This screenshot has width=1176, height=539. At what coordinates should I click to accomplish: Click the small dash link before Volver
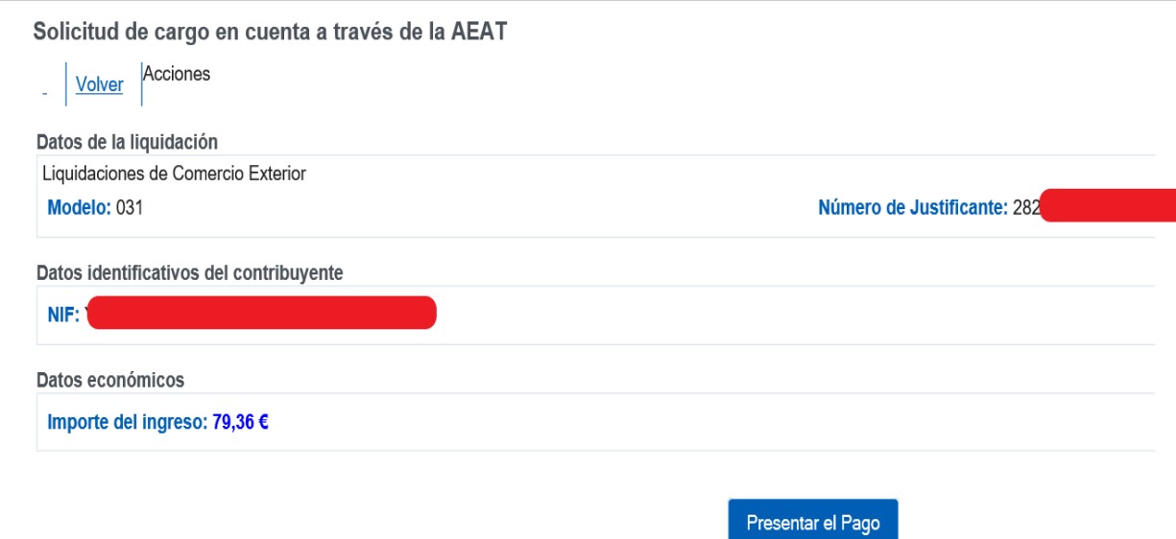pos(44,91)
